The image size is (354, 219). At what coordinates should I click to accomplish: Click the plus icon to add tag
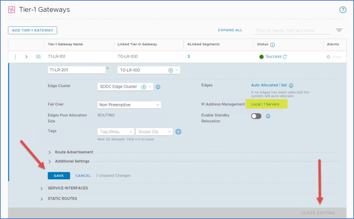(178, 132)
